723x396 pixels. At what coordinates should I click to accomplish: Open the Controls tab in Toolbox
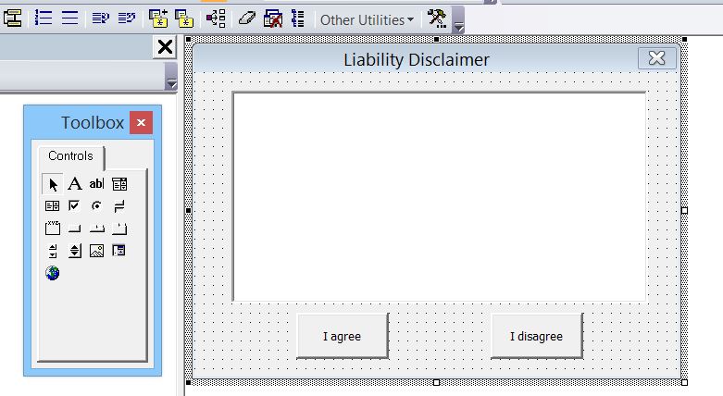tap(70, 156)
